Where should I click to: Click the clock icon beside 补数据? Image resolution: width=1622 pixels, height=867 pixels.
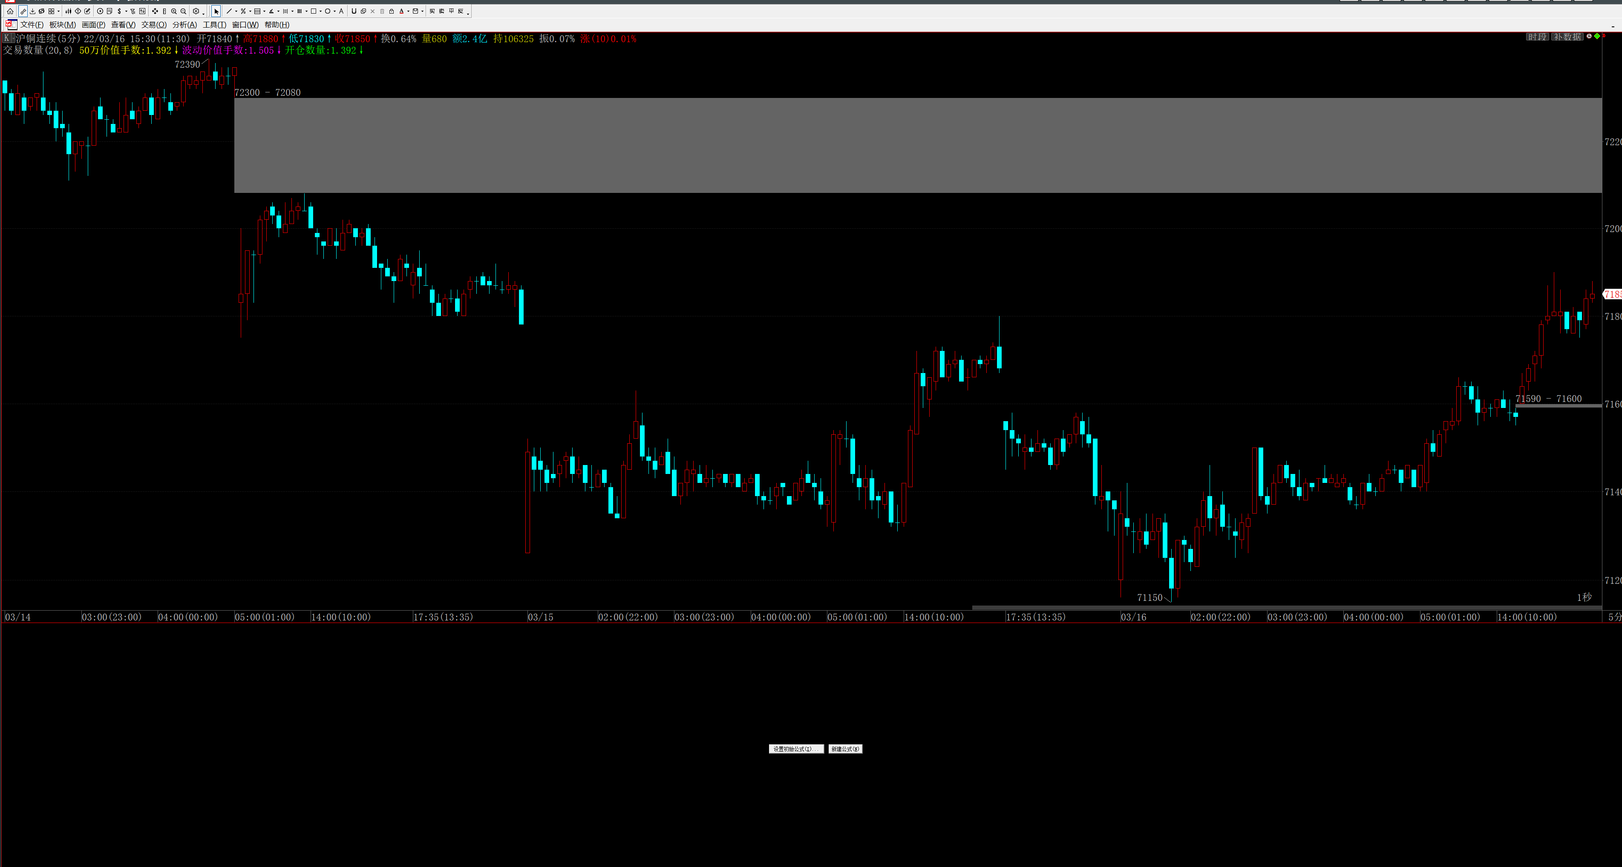(x=1589, y=36)
